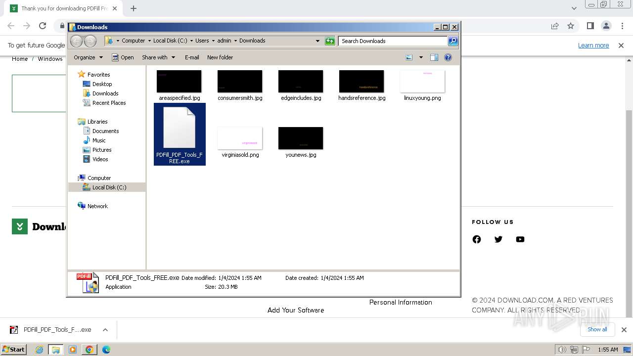
Task: Visit the Twitter page icon
Action: [498, 239]
